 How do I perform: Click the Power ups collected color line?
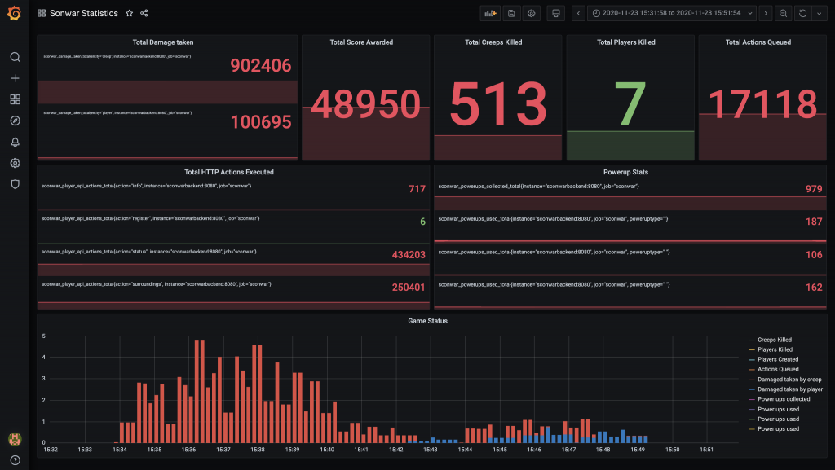pyautogui.click(x=752, y=400)
